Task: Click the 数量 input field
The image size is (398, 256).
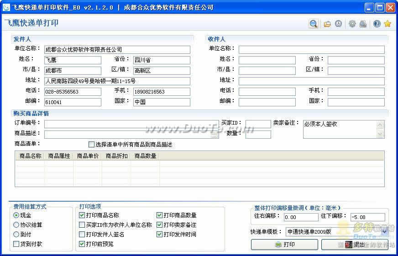Action: click(258, 135)
